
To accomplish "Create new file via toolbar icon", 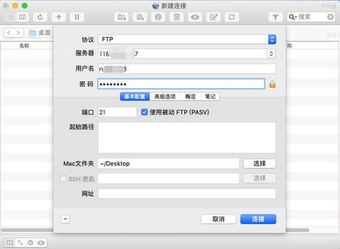I will (140, 17).
